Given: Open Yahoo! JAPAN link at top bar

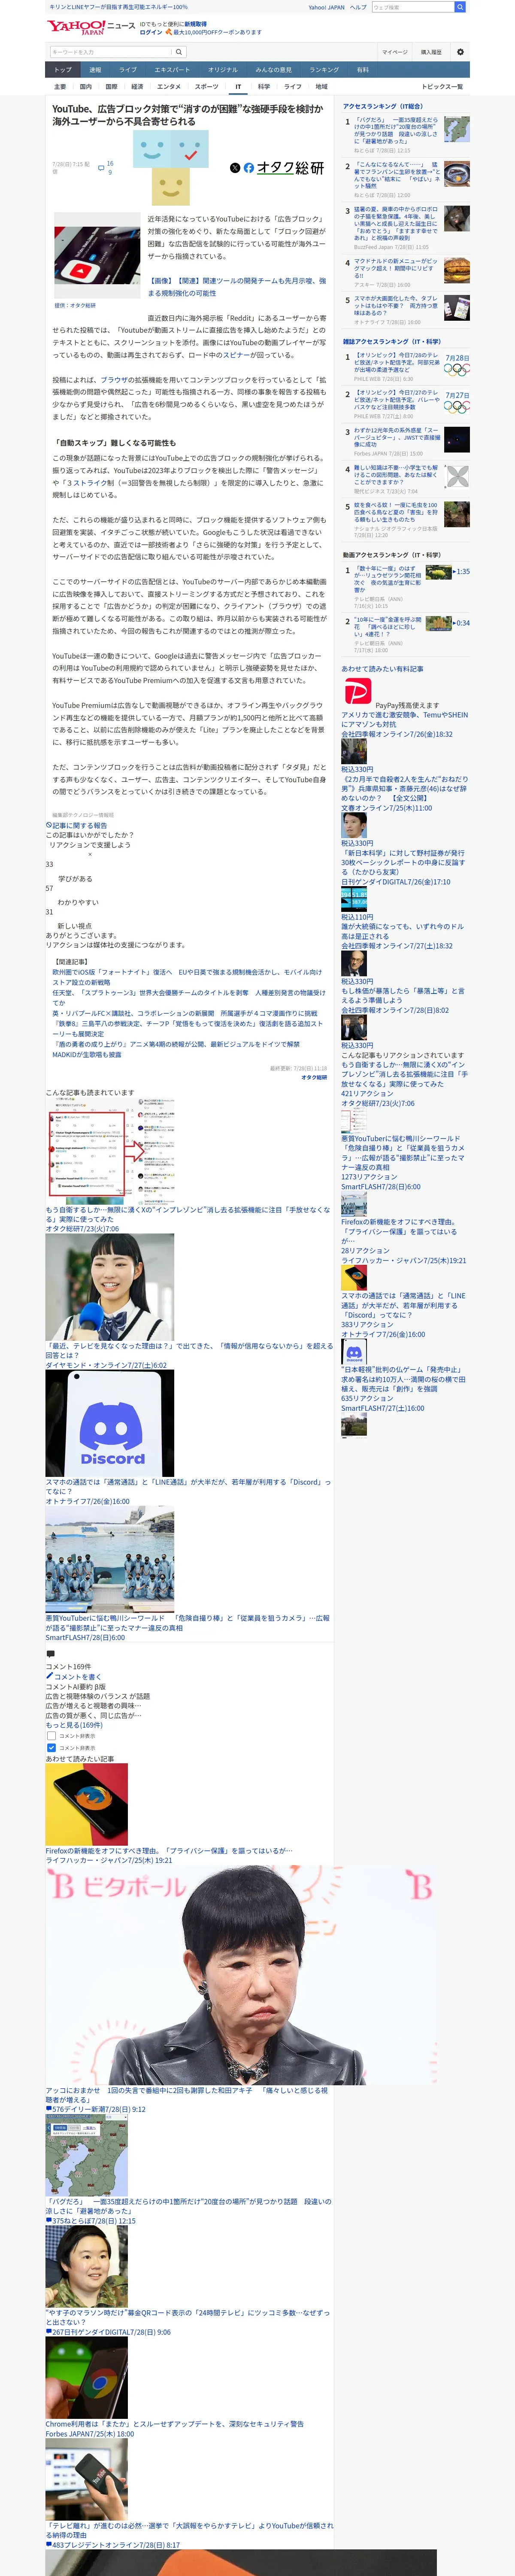Looking at the screenshot, I should click(x=326, y=7).
